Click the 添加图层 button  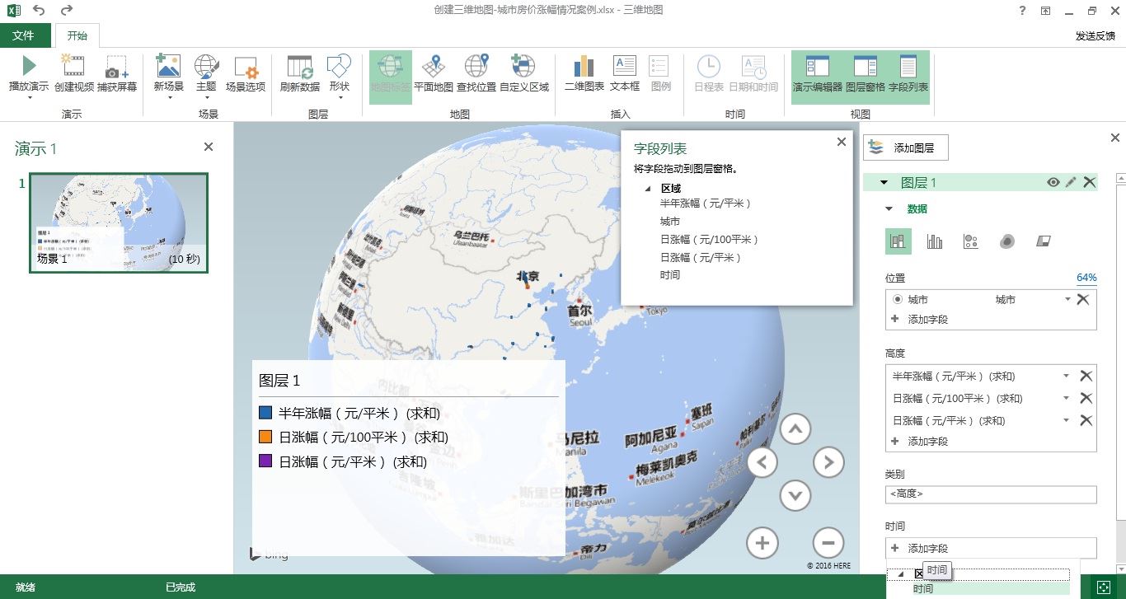[906, 147]
